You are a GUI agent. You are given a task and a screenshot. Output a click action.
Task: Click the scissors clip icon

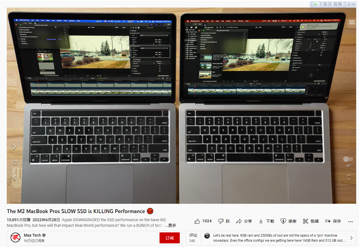pos(306,221)
